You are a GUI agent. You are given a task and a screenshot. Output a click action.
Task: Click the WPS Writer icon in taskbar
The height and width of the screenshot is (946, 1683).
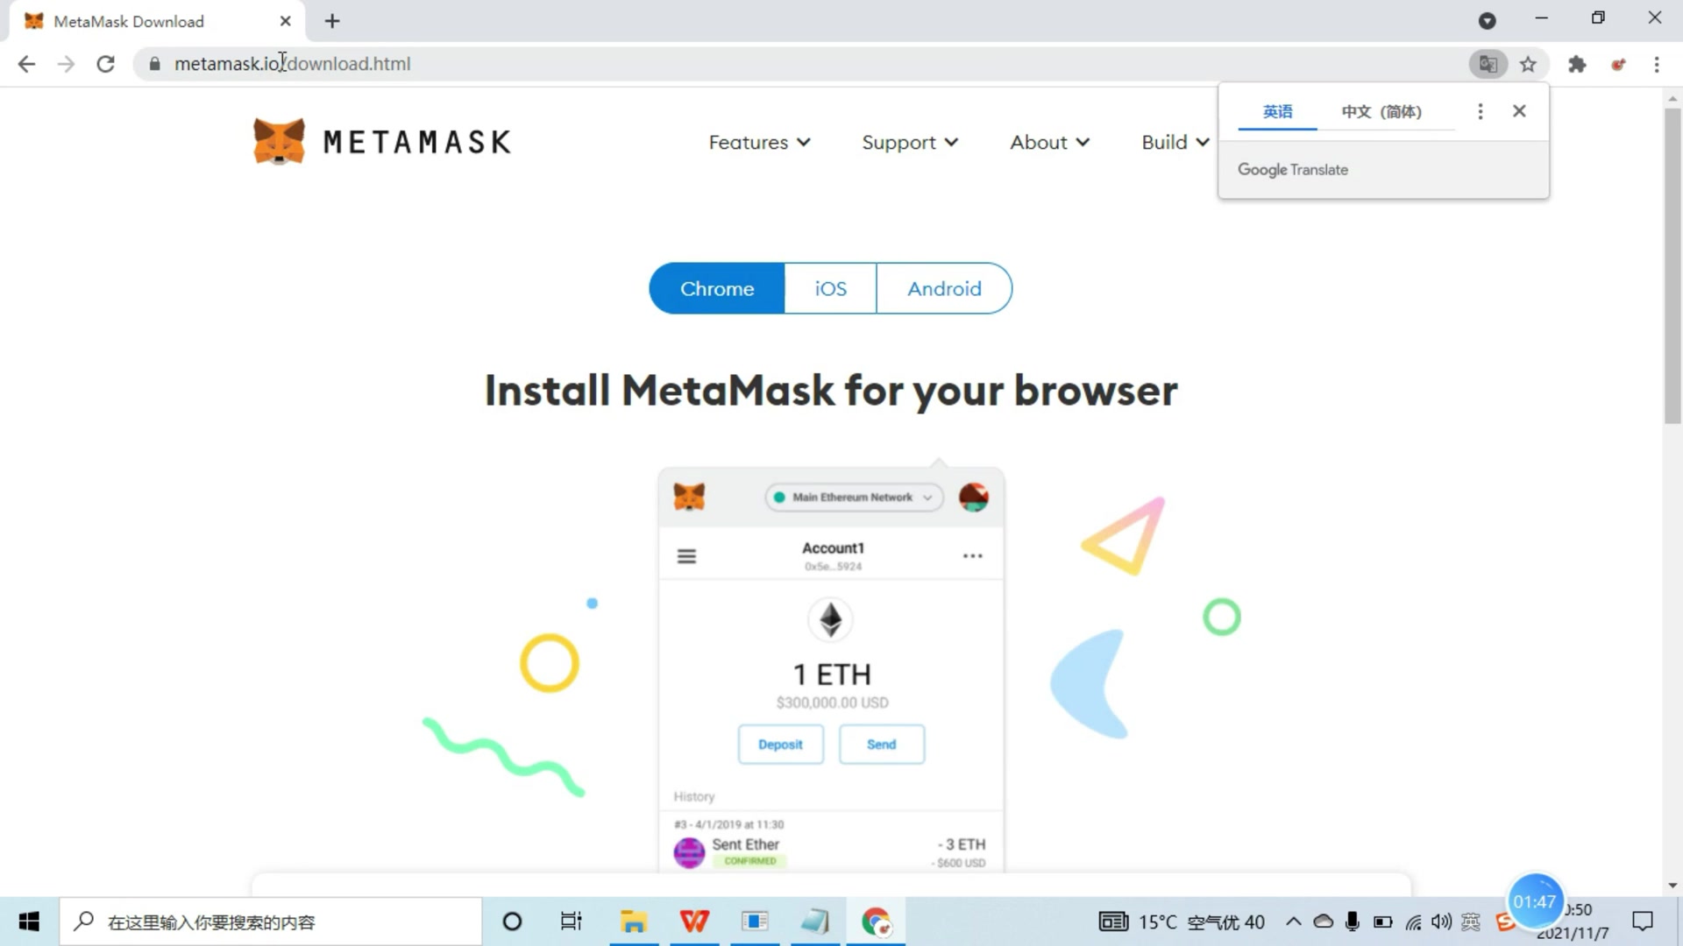(x=695, y=921)
